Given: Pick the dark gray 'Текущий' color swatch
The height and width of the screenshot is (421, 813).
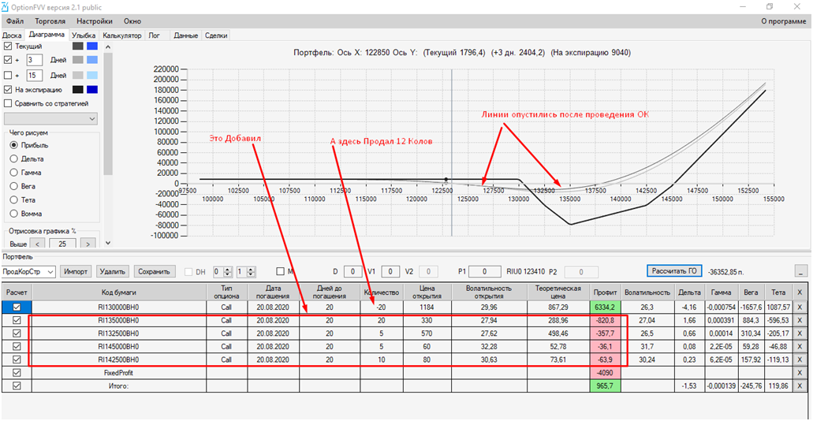Looking at the screenshot, I should coord(78,47).
